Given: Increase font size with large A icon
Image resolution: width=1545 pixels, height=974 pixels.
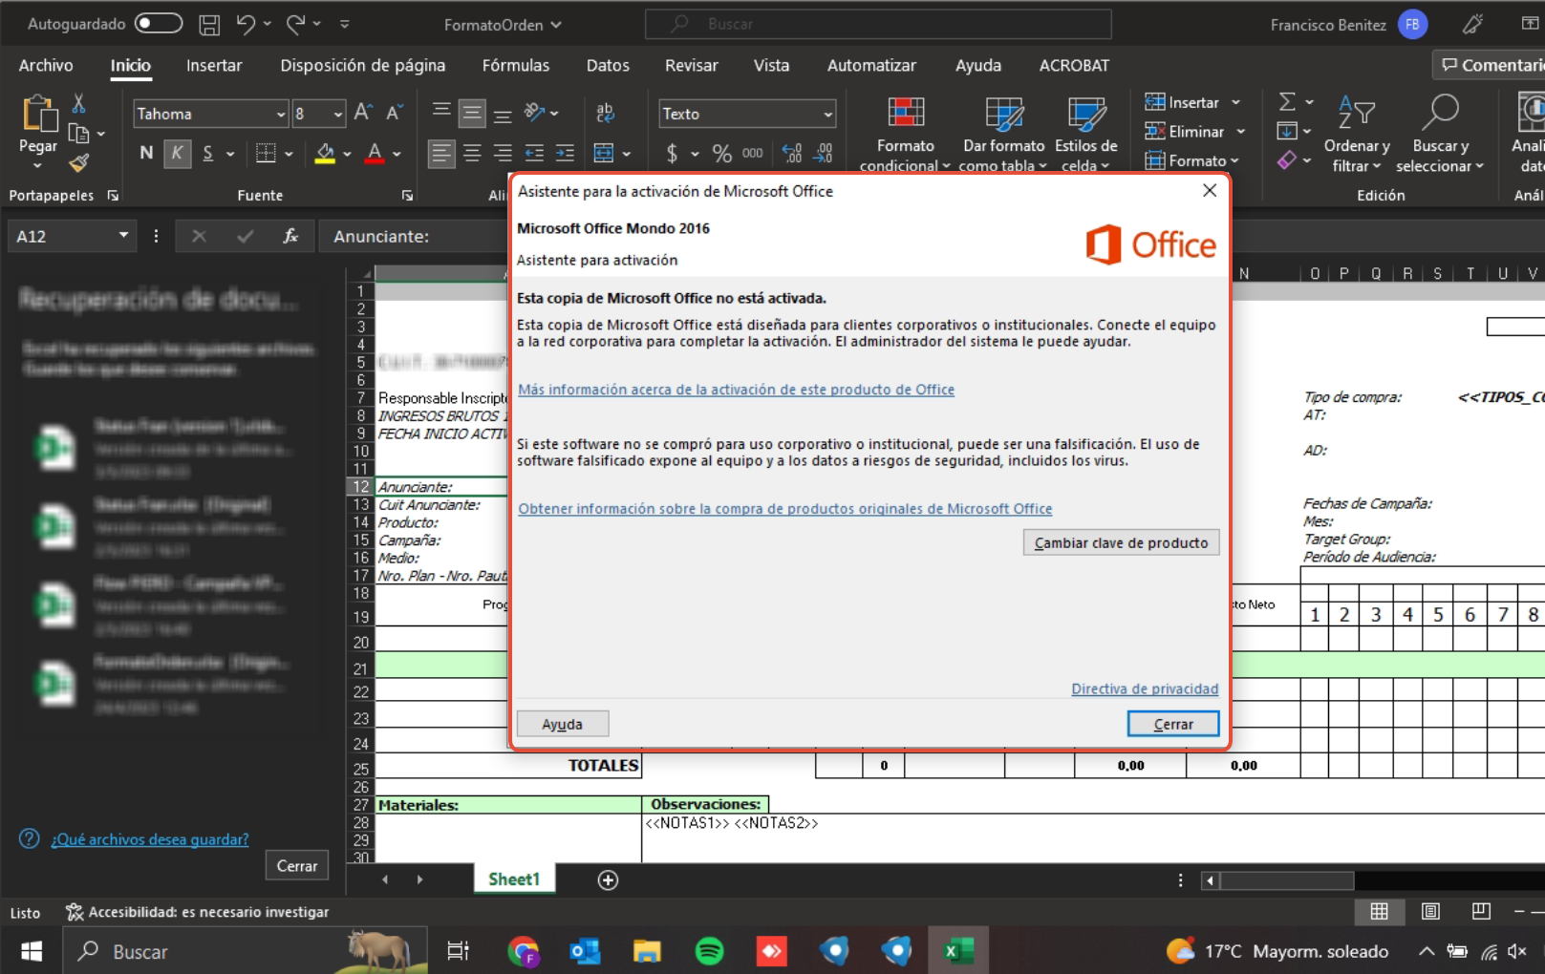Looking at the screenshot, I should (363, 113).
